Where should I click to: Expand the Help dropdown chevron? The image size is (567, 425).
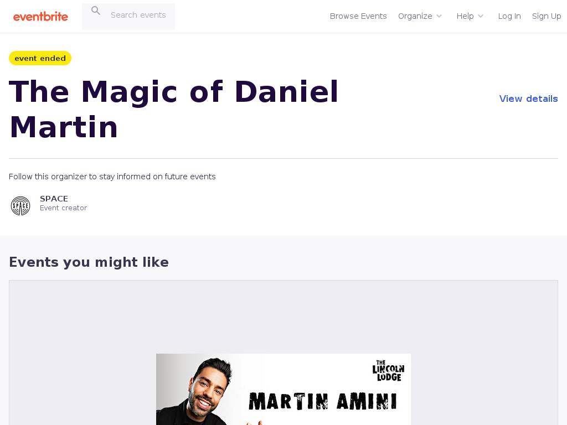[481, 16]
